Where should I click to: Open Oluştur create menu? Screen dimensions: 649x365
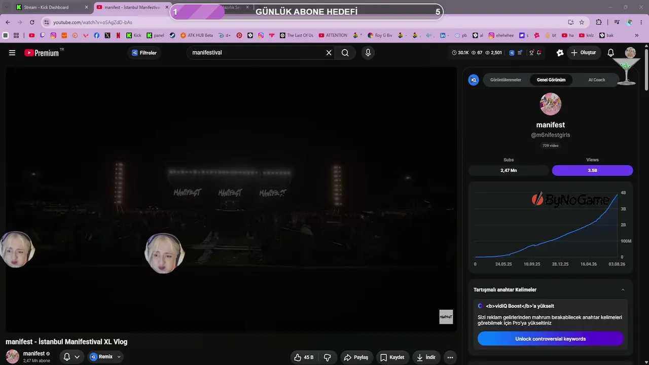click(x=584, y=53)
